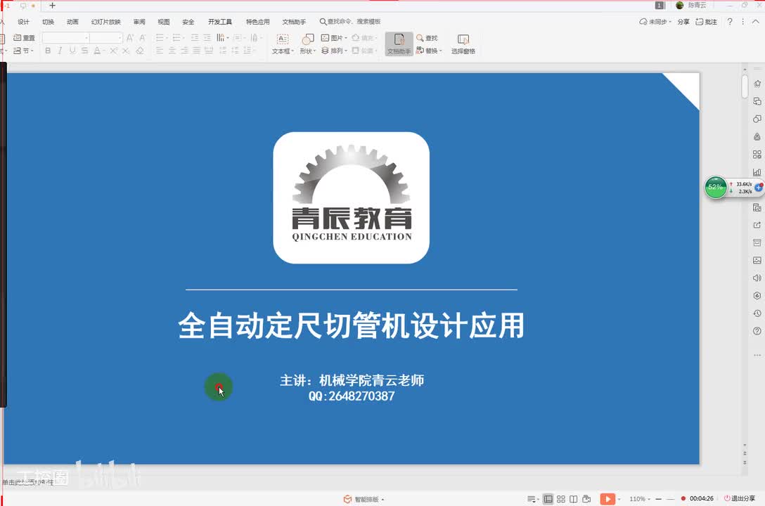765x506 pixels.
Task: Open the 开发工具 (Developer Tools) tab
Action: (219, 22)
